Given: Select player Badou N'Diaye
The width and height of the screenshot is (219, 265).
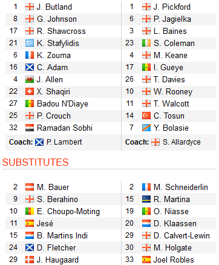Looking at the screenshot, I should coord(62,103).
